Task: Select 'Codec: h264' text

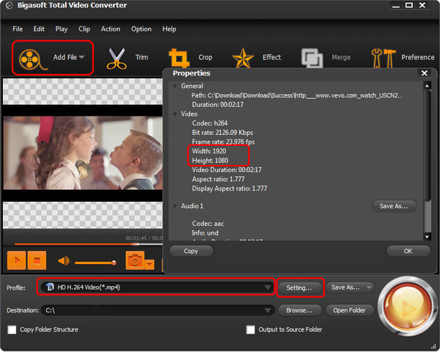Action: tap(210, 123)
